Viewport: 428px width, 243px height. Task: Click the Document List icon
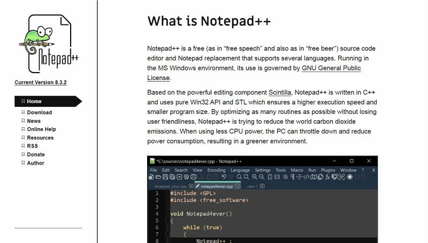click(320, 177)
